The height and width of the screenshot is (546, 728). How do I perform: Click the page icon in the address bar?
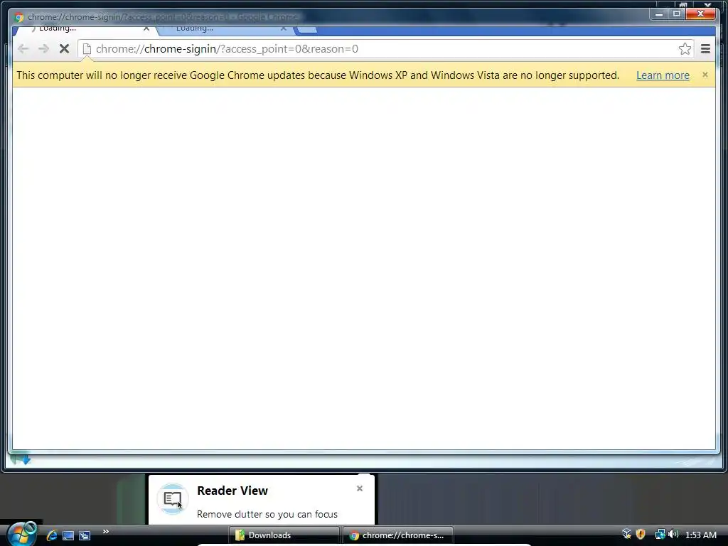coord(86,49)
